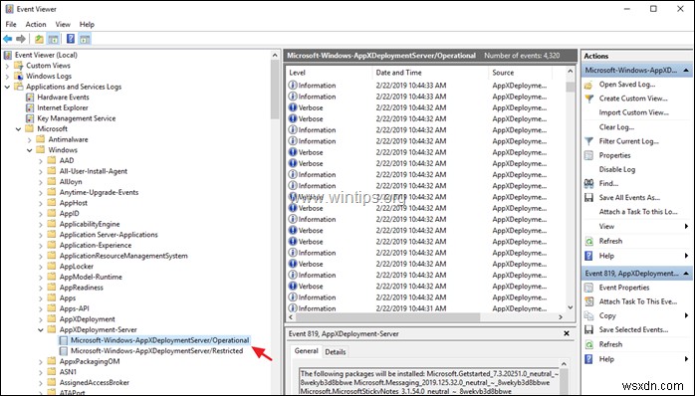Click the Custom Views folder icon

tap(19, 66)
